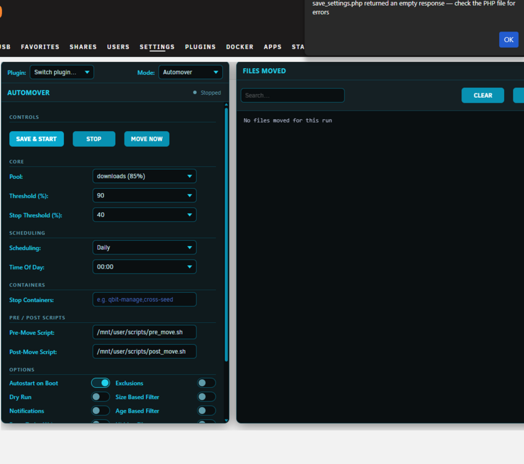Open the Stop Threshold dropdown showing 40
This screenshot has width=524, height=464.
coord(144,215)
